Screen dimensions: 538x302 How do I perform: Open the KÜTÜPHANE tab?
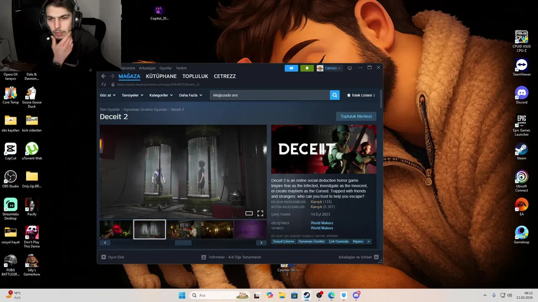pos(161,76)
